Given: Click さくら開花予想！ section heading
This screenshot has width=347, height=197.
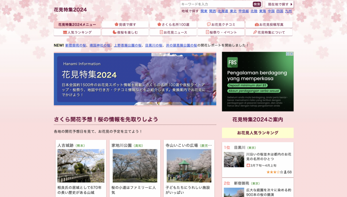Looking at the screenshot, I should pos(106,119).
